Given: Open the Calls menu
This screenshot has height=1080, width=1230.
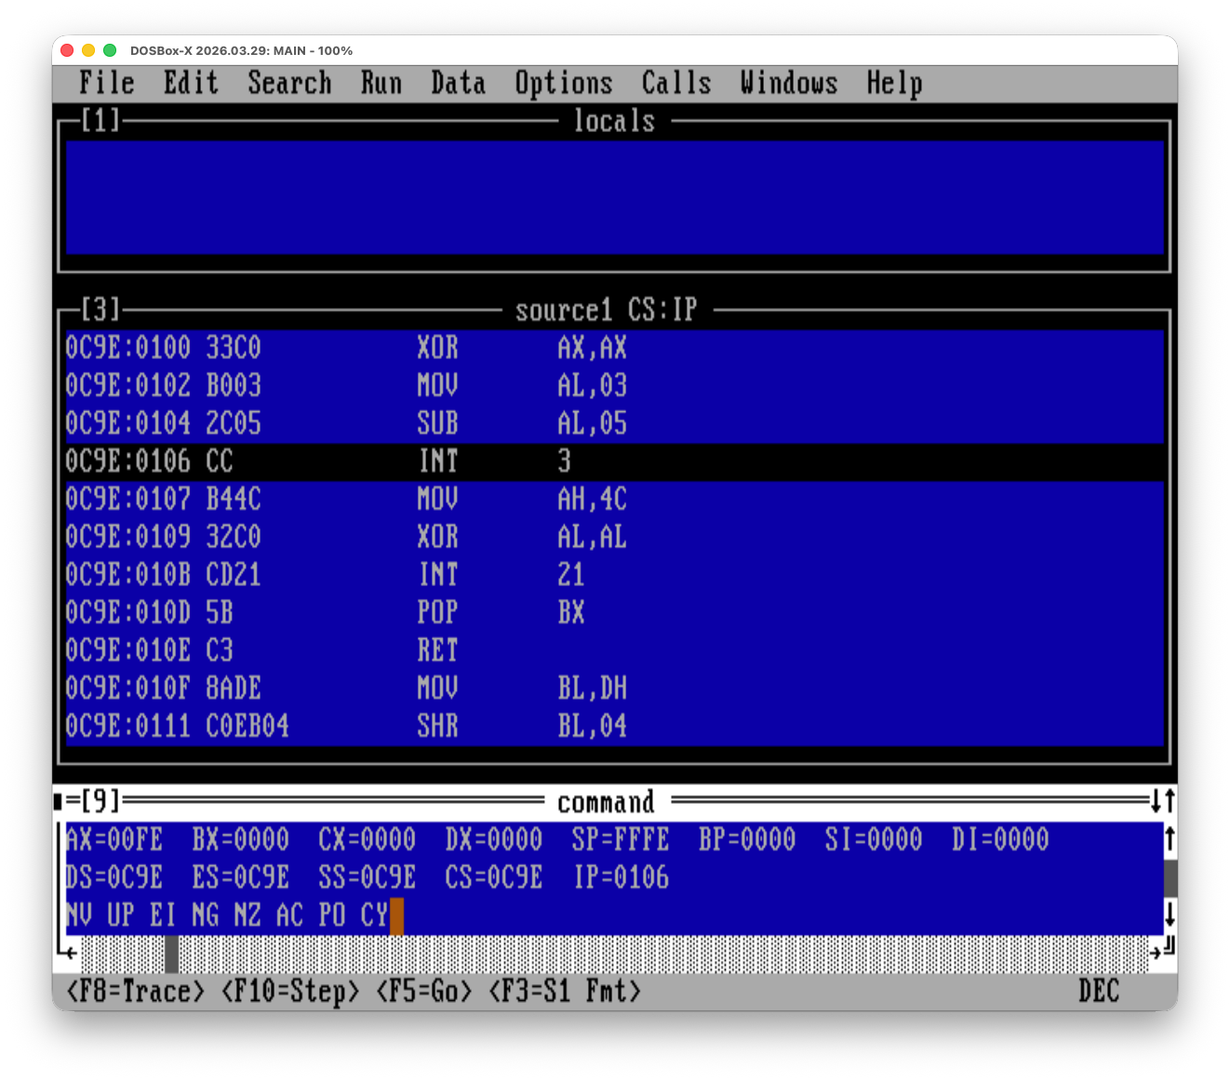Looking at the screenshot, I should tap(676, 83).
